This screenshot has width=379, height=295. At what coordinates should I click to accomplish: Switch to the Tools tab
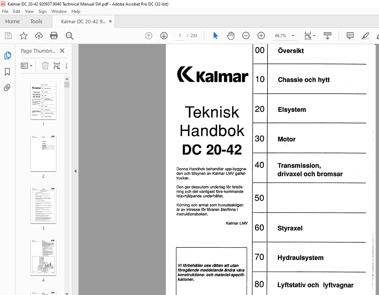point(36,21)
